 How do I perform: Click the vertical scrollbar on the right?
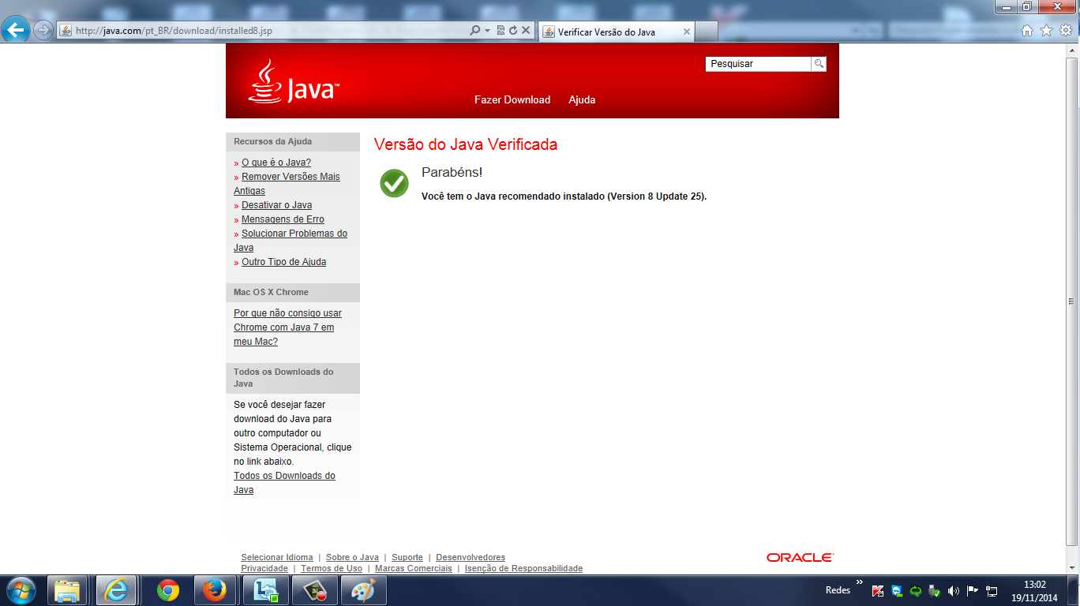[x=1072, y=300]
